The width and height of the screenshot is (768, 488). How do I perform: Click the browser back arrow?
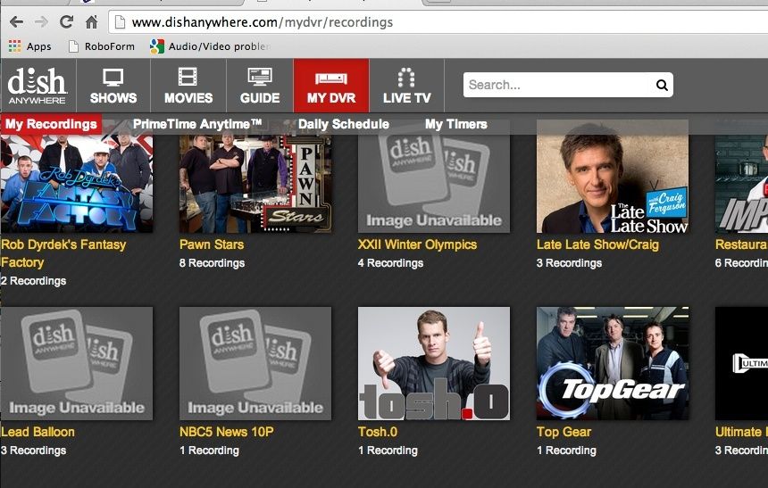tap(17, 22)
